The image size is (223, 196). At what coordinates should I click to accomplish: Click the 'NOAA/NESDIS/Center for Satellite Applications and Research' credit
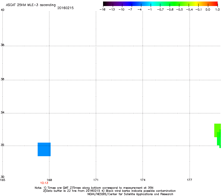[x=130, y=194]
